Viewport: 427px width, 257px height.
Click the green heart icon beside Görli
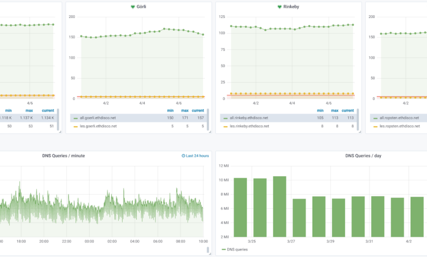pos(132,7)
